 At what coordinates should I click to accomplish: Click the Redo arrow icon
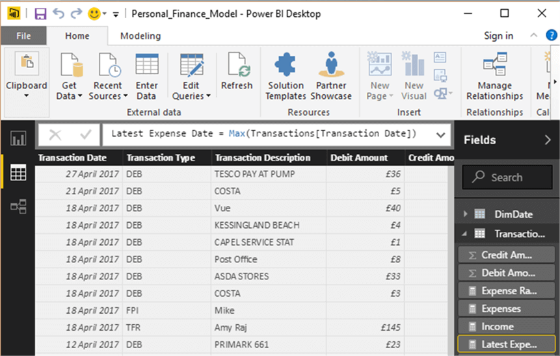[76, 14]
